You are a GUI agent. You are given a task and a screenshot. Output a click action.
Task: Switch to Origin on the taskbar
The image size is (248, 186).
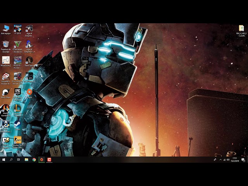[x=41, y=160]
